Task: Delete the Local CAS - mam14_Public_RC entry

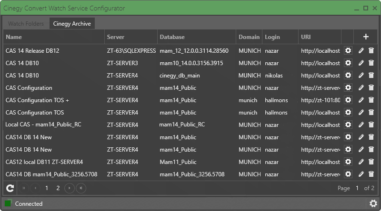Action: click(371, 125)
